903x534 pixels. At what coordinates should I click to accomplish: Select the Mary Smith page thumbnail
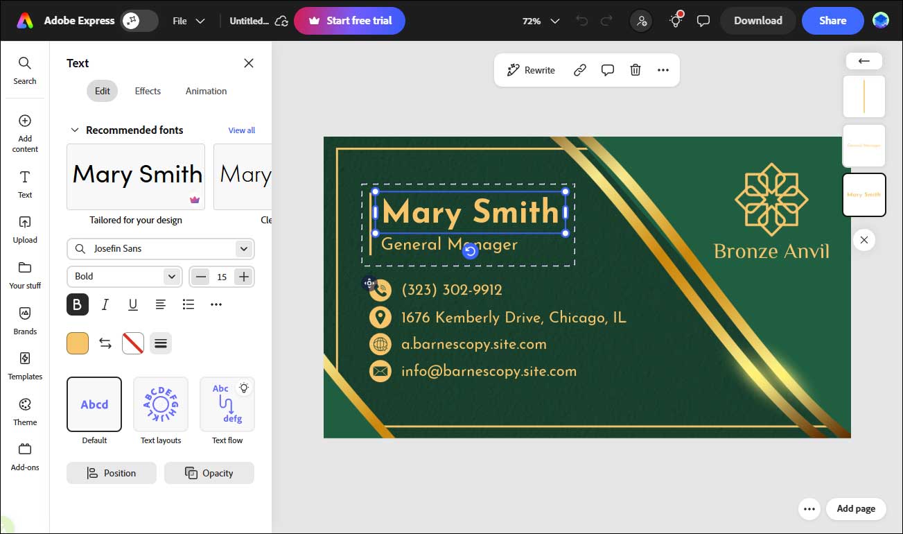(x=863, y=195)
